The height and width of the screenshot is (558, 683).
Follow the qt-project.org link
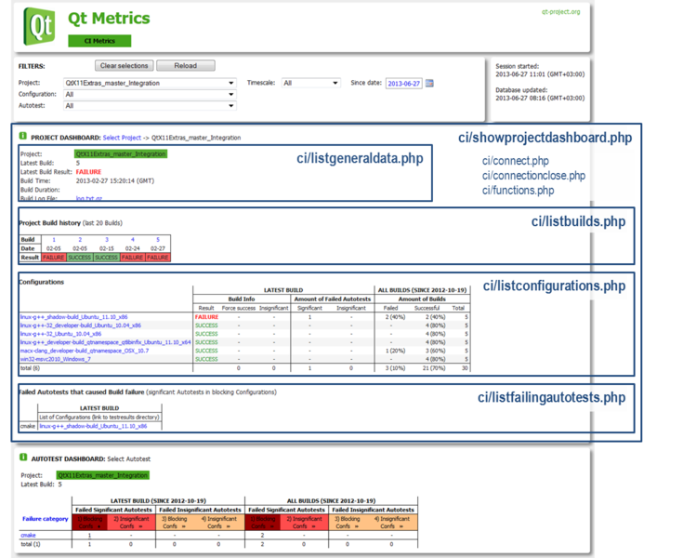click(x=560, y=12)
